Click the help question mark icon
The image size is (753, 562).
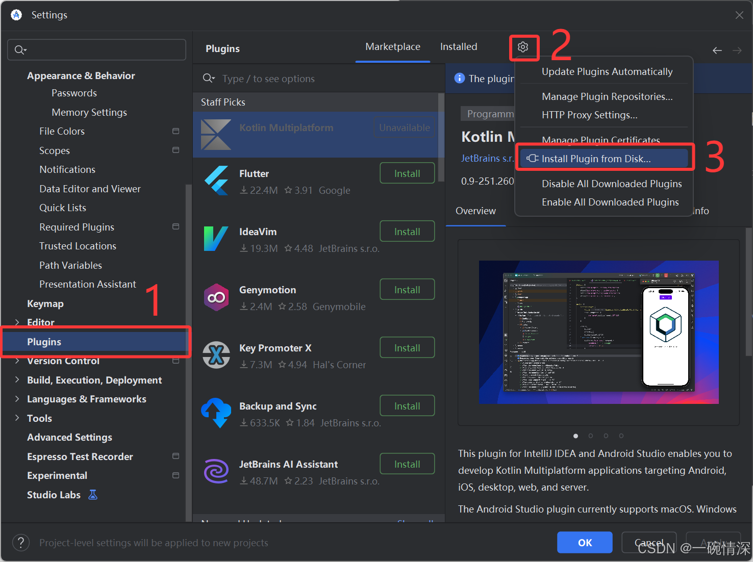pyautogui.click(x=21, y=543)
